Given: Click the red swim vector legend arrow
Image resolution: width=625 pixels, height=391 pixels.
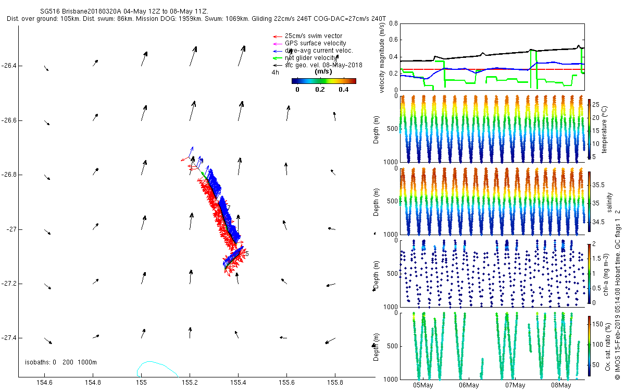Looking at the screenshot, I should click(x=278, y=36).
